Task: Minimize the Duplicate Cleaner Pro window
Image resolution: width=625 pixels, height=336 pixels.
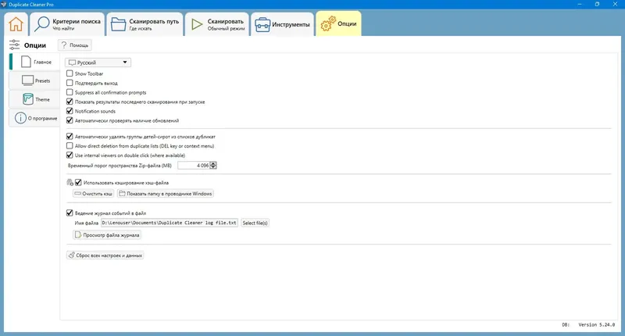Action: (580, 4)
